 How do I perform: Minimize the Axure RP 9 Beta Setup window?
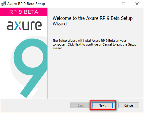pos(111,4)
